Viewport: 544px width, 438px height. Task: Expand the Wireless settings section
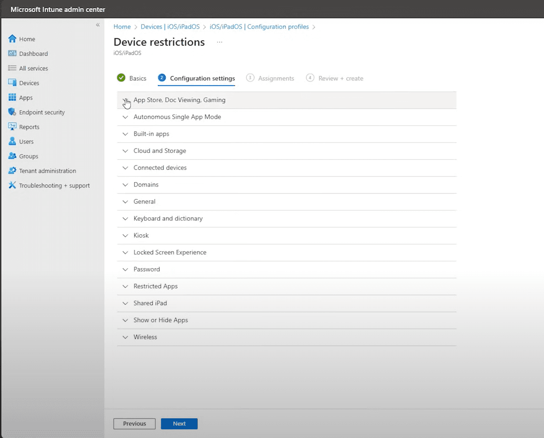pyautogui.click(x=145, y=337)
